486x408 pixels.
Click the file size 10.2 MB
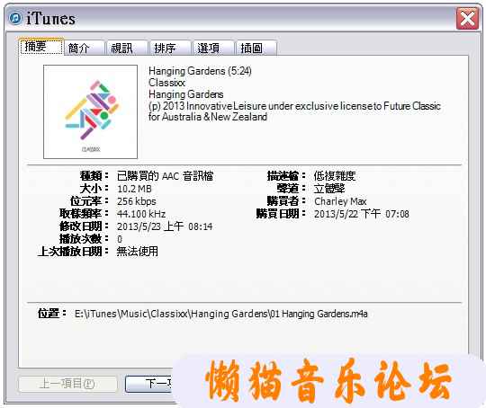click(134, 189)
